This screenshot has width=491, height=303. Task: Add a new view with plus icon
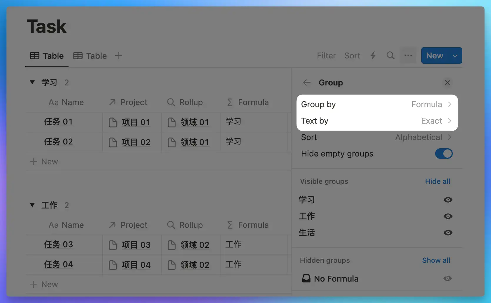pyautogui.click(x=119, y=55)
